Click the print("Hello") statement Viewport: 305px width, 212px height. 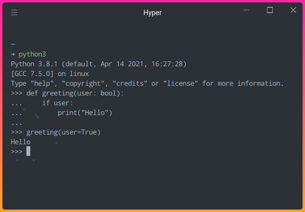pos(85,113)
